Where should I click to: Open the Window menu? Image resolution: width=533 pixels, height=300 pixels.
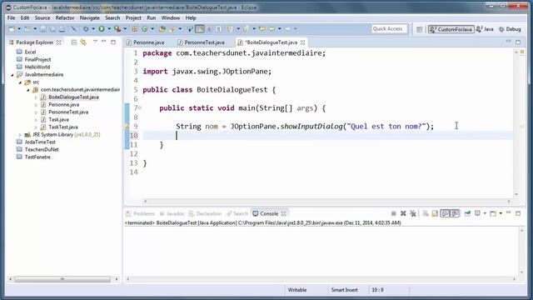pos(170,17)
